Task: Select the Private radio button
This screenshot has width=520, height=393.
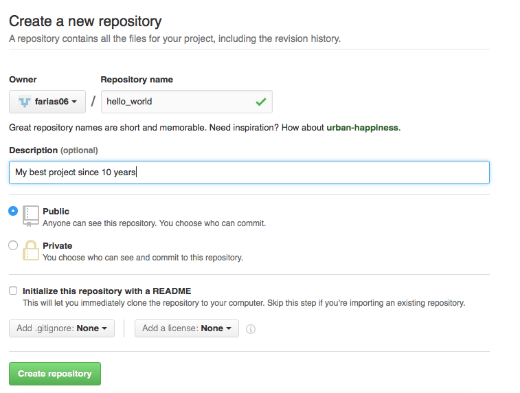Action: tap(13, 245)
